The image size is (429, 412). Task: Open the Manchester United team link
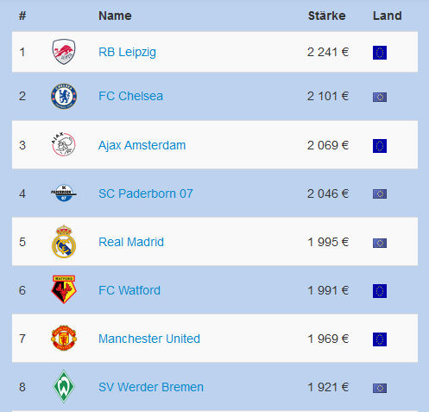coord(149,339)
